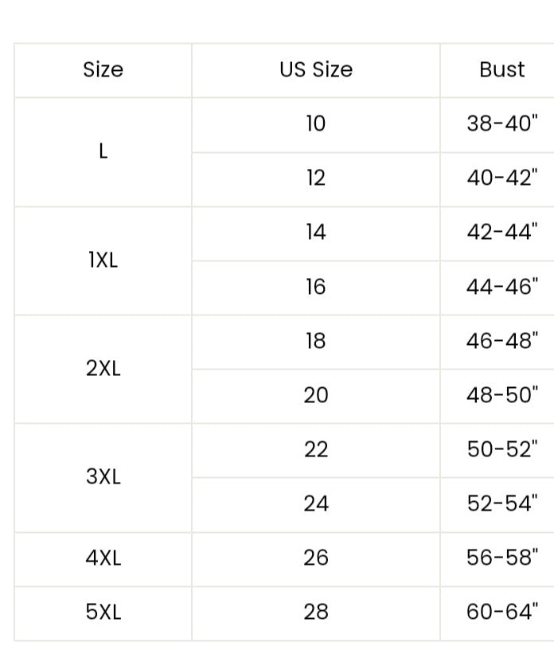This screenshot has height=646, width=554.
Task: Select the 4XL size cell
Action: click(x=103, y=558)
